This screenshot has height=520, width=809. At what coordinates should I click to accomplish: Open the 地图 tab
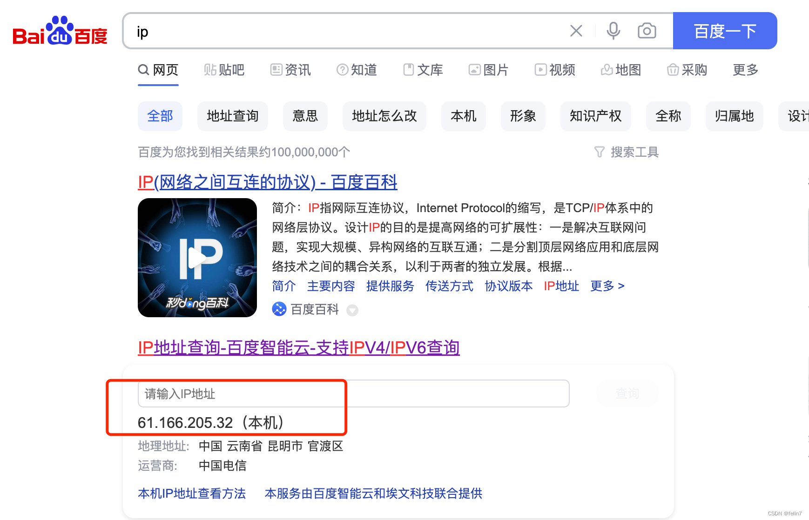621,70
